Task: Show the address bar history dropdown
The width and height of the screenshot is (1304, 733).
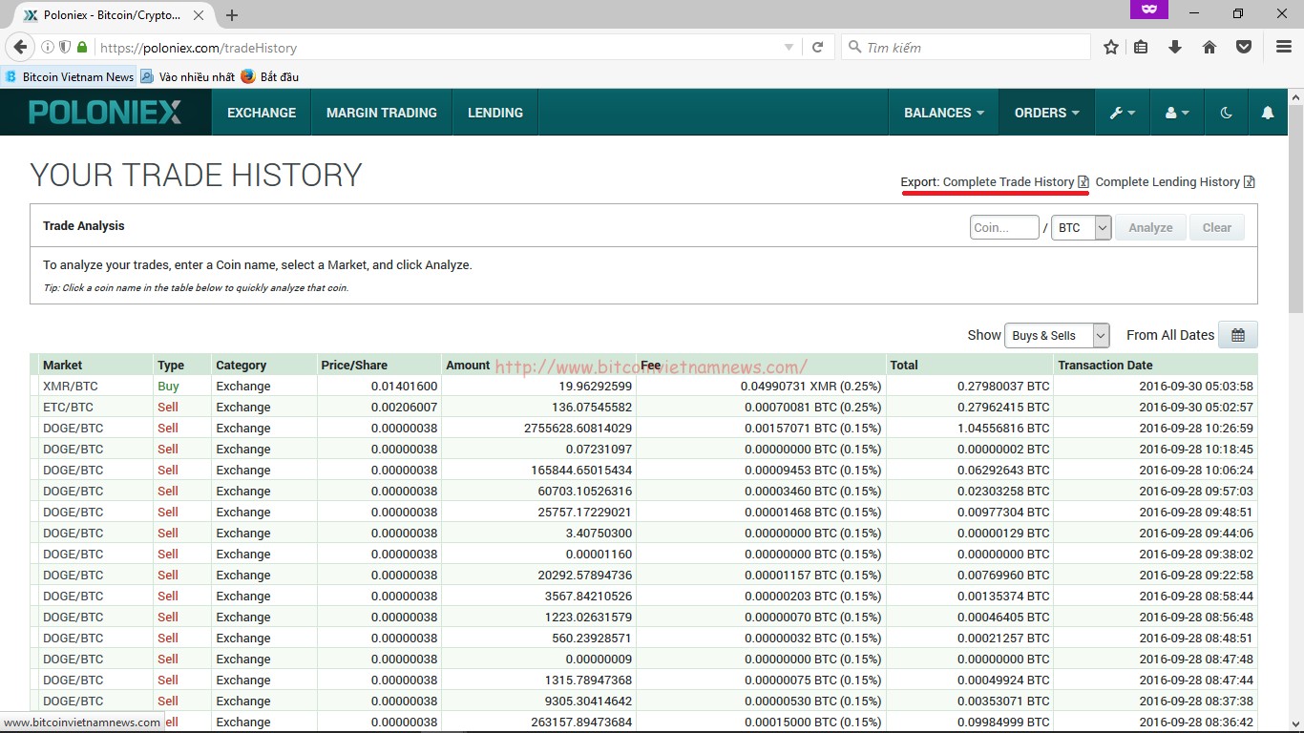Action: click(x=789, y=47)
